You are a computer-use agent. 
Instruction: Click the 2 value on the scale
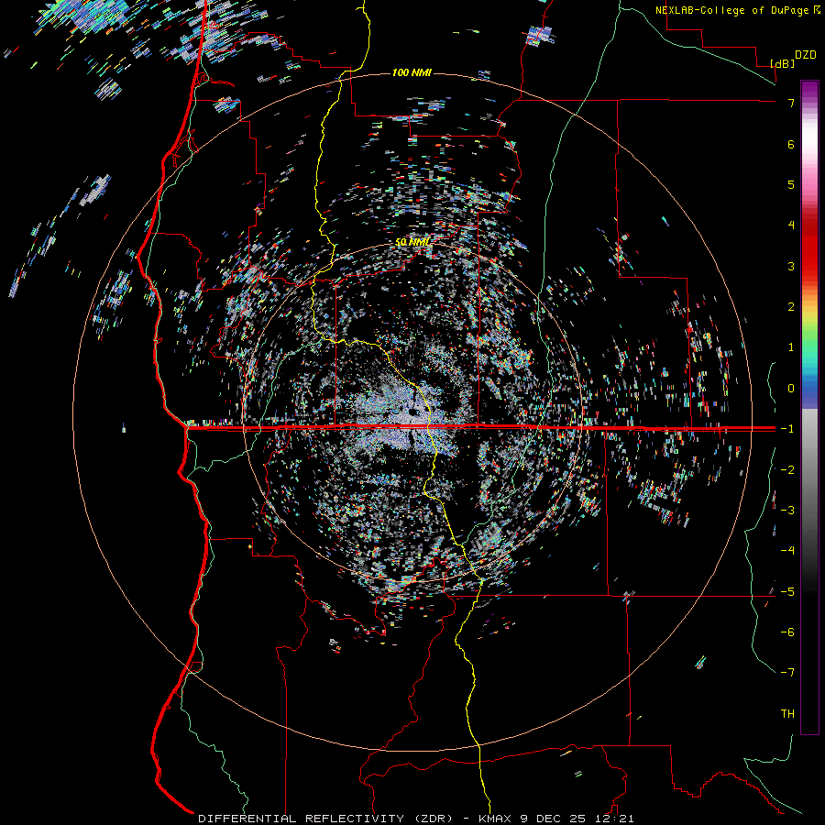tap(791, 307)
